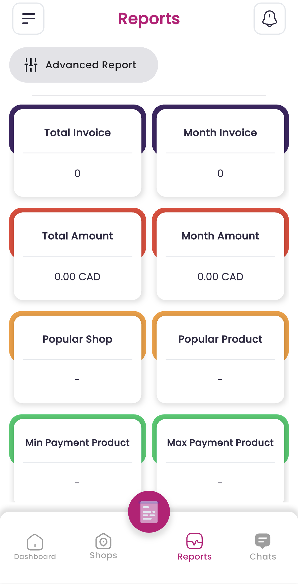Tap the Shops location icon
The height and width of the screenshot is (584, 298).
coord(103,541)
